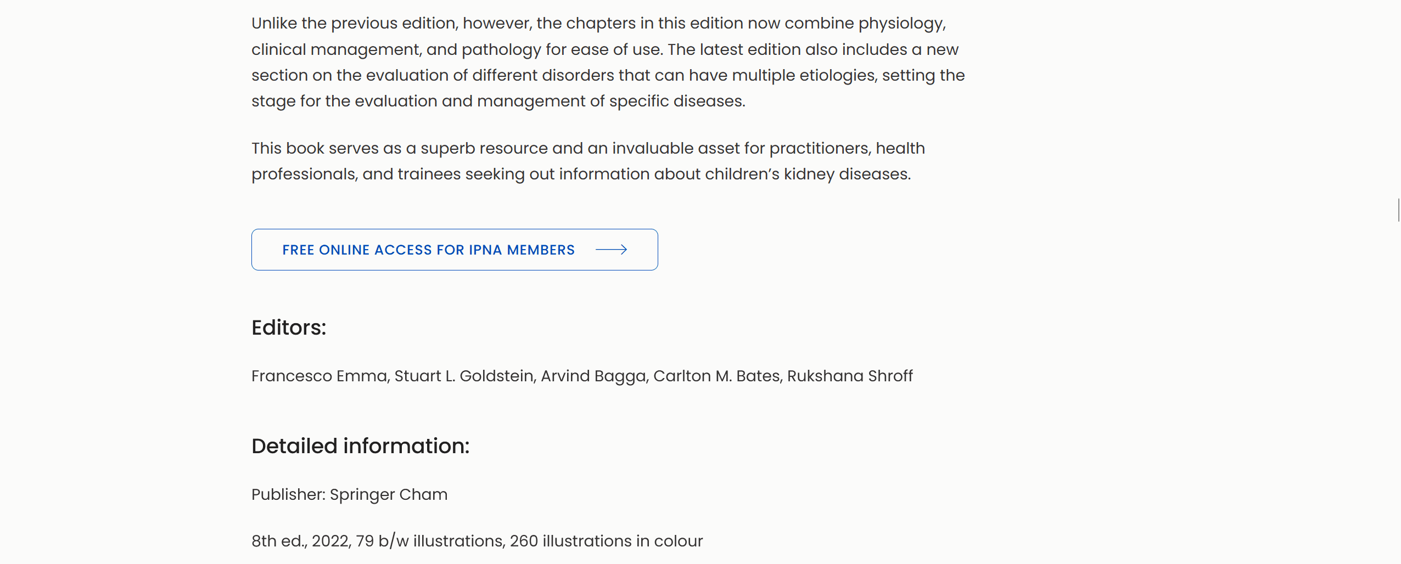
Task: Click the Editors heading
Action: click(289, 327)
